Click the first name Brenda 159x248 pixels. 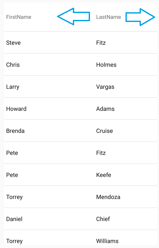tap(15, 131)
